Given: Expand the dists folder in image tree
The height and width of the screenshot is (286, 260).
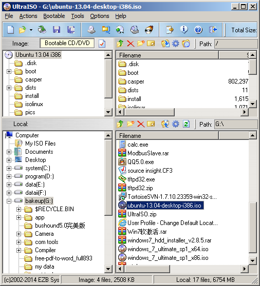Looking at the screenshot, I should pos(9,88).
